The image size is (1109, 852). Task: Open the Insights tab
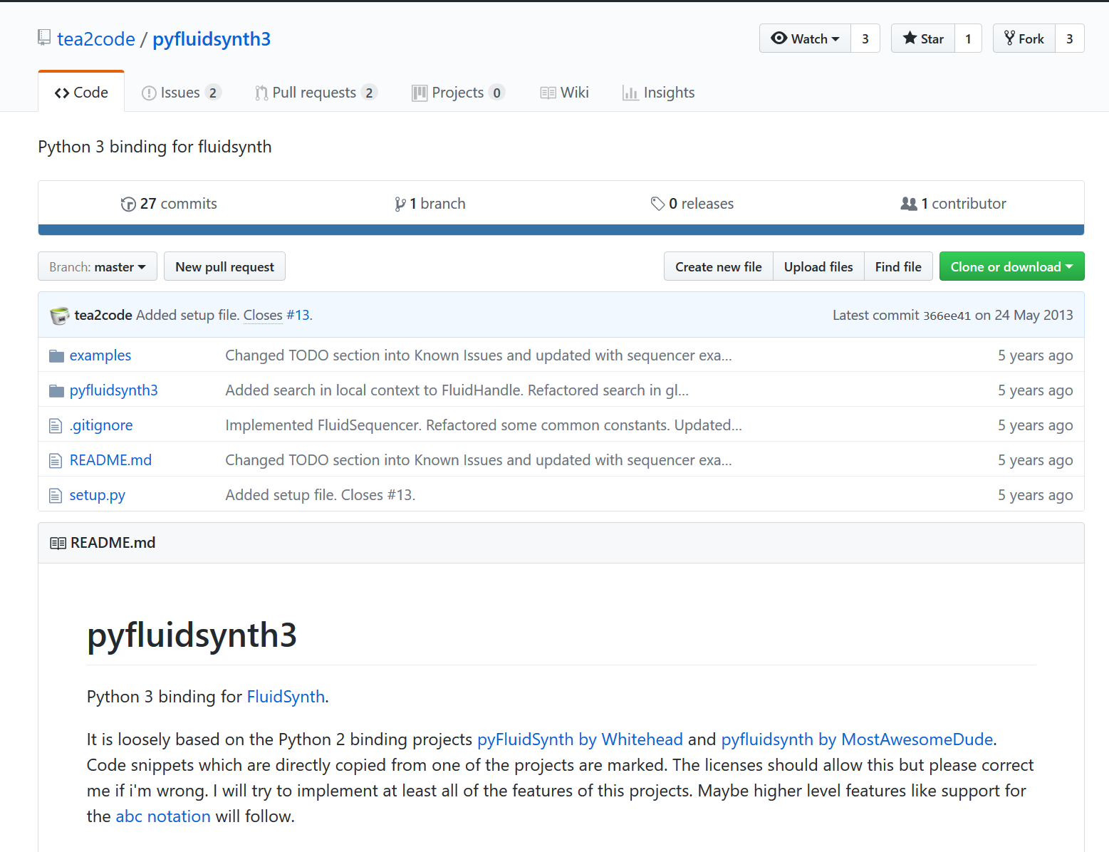coord(658,93)
